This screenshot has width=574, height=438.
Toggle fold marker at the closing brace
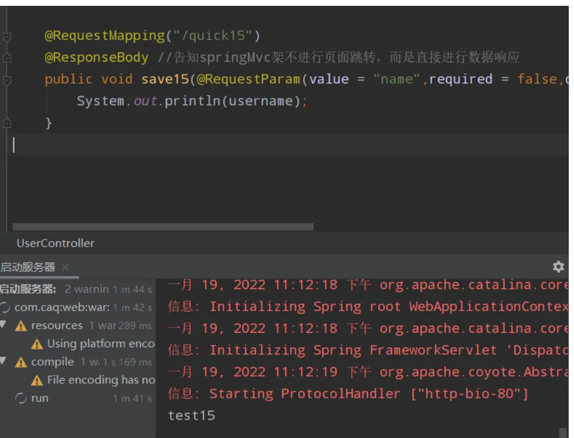click(x=7, y=123)
